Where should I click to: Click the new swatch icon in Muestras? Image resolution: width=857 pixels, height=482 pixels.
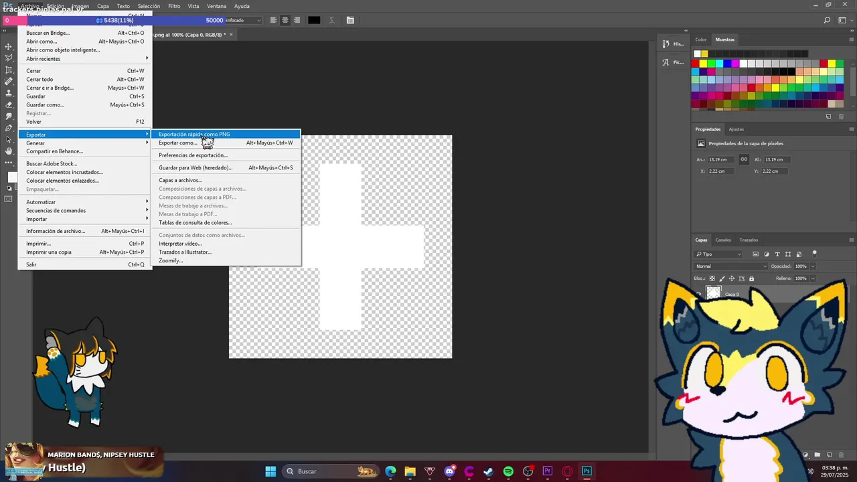(x=828, y=116)
